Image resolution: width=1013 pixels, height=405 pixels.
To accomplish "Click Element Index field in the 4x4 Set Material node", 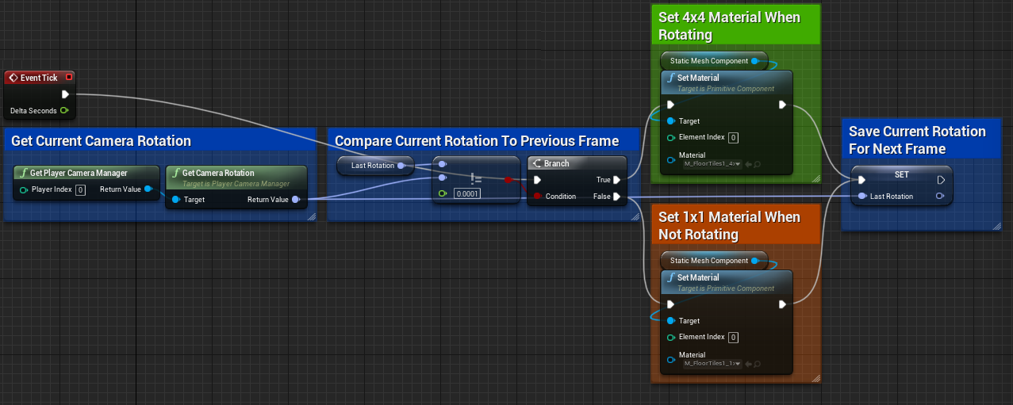I will (733, 138).
